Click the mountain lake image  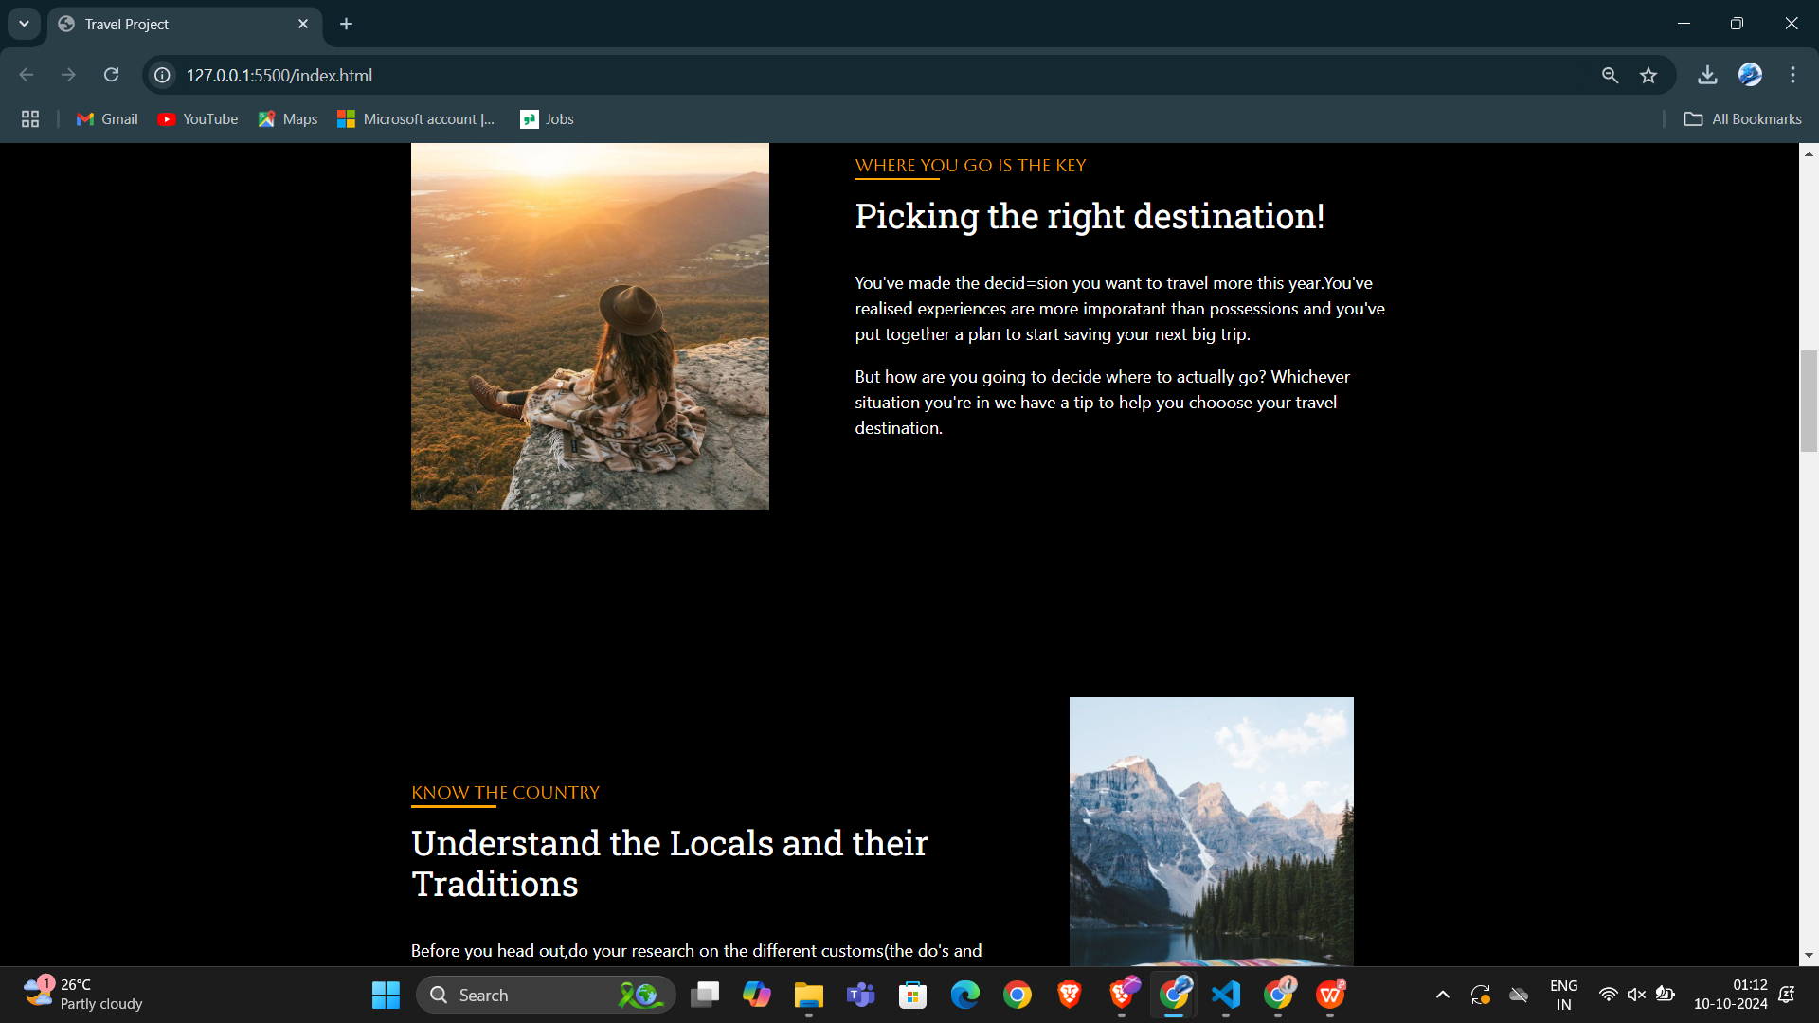[x=1212, y=832]
